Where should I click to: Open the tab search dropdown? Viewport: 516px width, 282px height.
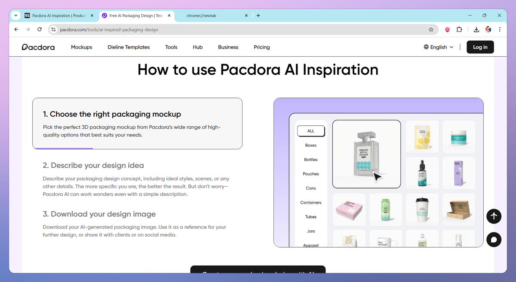click(16, 15)
